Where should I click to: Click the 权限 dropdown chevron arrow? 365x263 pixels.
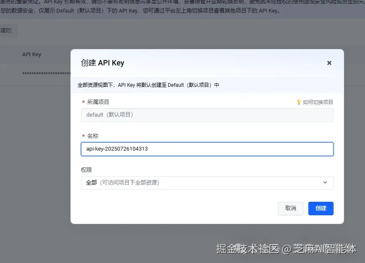(325, 182)
